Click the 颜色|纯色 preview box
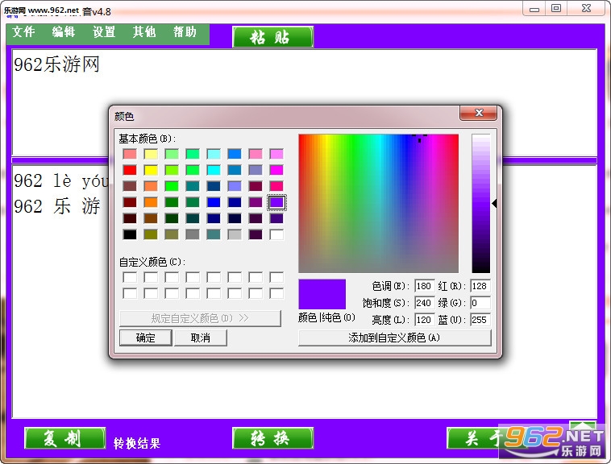The image size is (611, 464). (322, 294)
